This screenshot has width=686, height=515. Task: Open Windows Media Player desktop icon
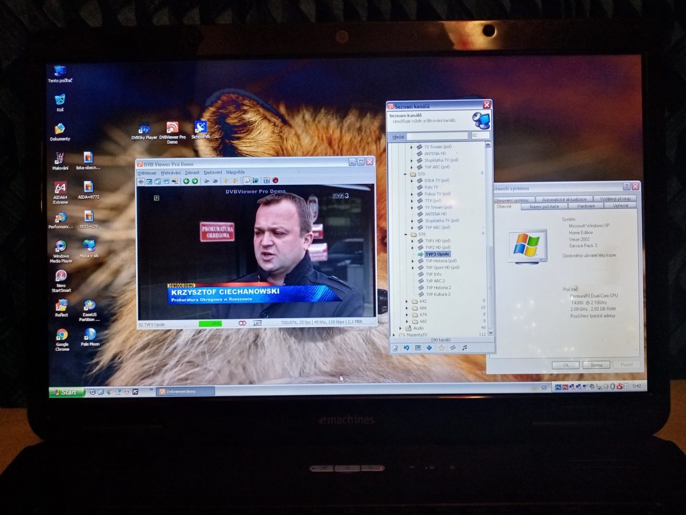pyautogui.click(x=61, y=251)
